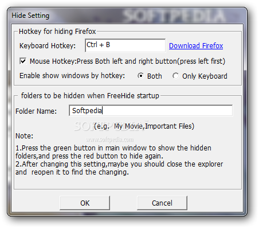Confirm settings with the OK button
259x228 pixels.
(85, 203)
